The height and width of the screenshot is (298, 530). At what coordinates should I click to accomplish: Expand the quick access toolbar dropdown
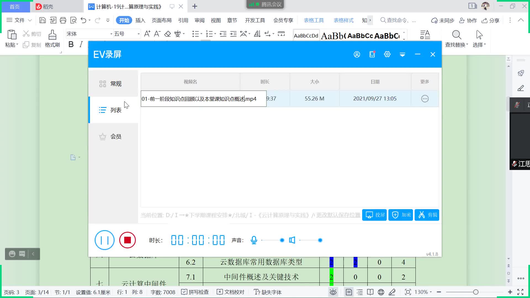[108, 20]
